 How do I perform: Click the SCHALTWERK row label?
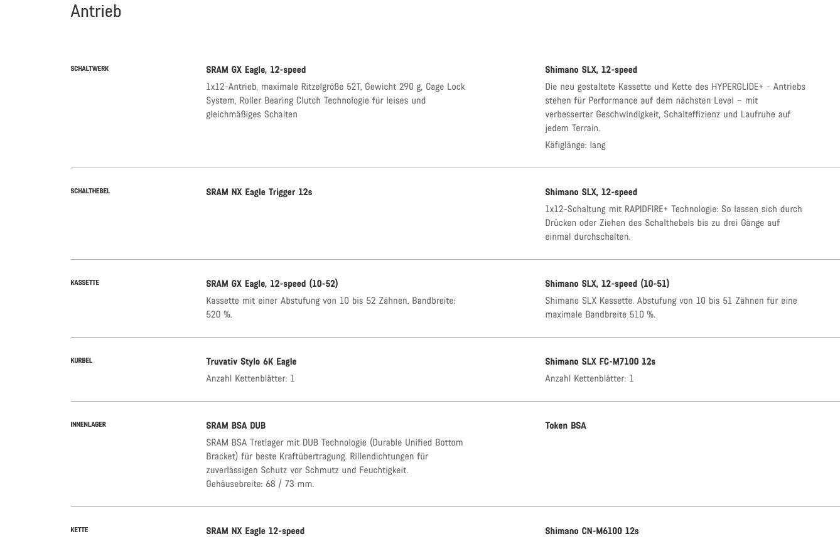click(90, 69)
